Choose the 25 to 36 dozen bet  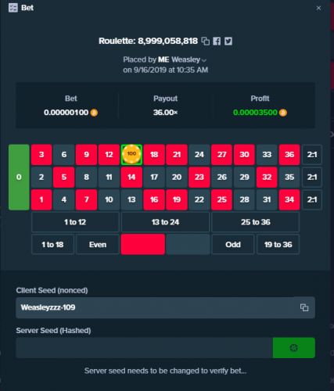coord(256,222)
